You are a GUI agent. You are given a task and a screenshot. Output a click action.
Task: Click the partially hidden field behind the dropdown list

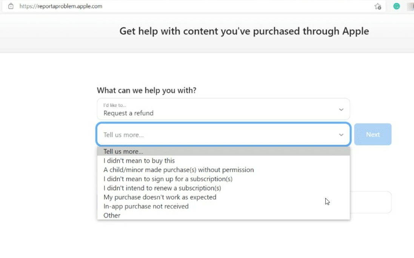point(371,202)
